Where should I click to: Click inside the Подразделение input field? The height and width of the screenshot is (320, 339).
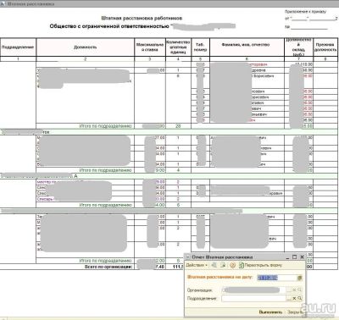pyautogui.click(x=253, y=298)
